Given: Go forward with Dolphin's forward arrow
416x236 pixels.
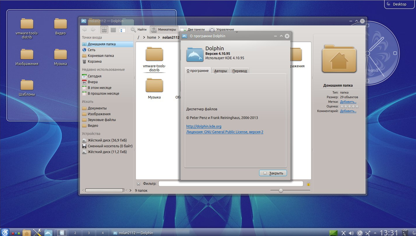Looking at the screenshot, I should pos(93,29).
